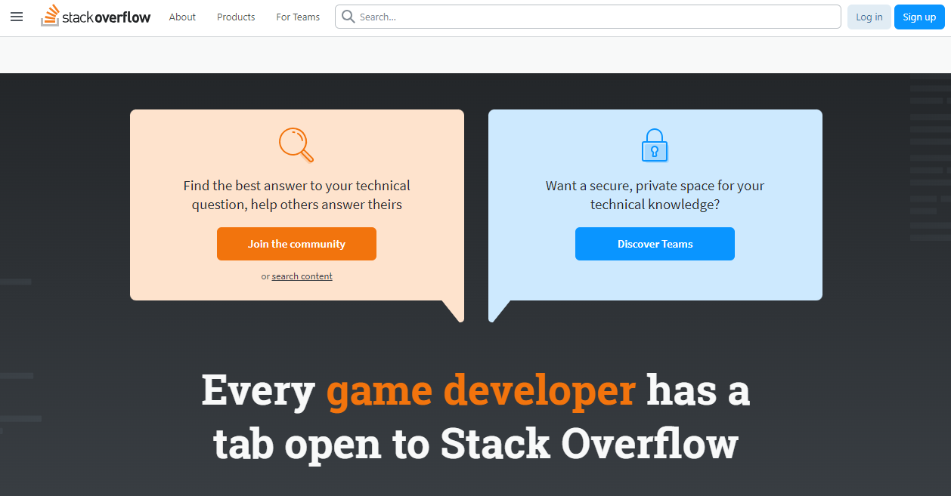Select the For Teams navigation item
Image resolution: width=951 pixels, height=496 pixels.
point(297,17)
